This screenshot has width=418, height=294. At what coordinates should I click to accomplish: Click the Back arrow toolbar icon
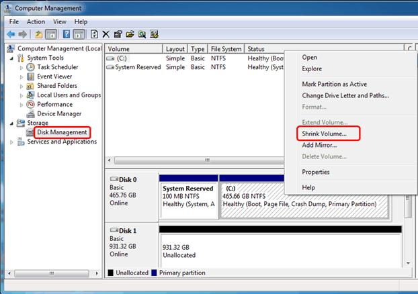point(11,34)
